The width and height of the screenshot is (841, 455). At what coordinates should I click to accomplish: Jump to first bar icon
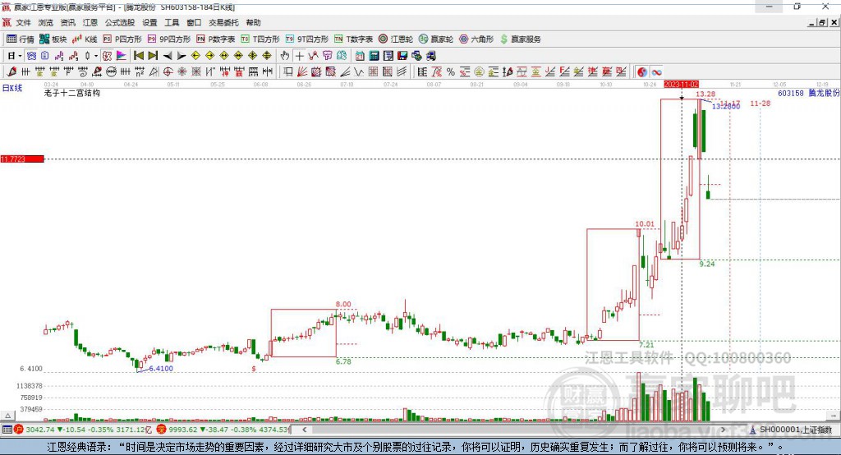tap(138, 55)
